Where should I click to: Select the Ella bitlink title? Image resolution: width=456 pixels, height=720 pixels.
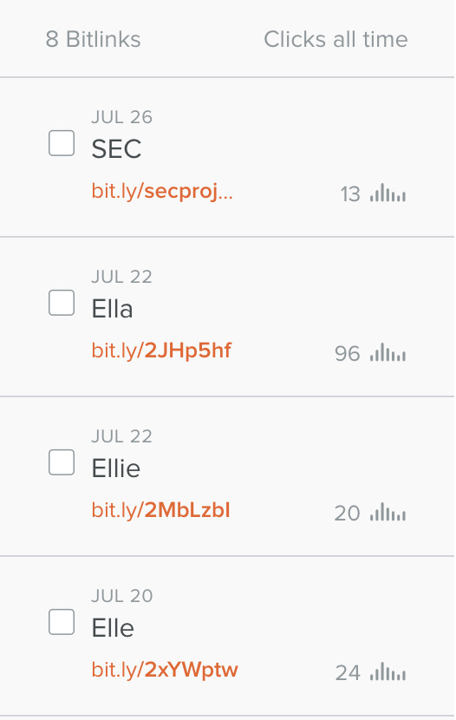113,309
